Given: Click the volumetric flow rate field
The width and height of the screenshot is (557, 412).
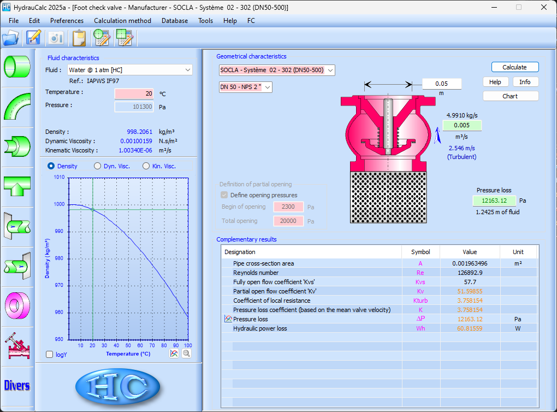Looking at the screenshot, I should pyautogui.click(x=461, y=126).
